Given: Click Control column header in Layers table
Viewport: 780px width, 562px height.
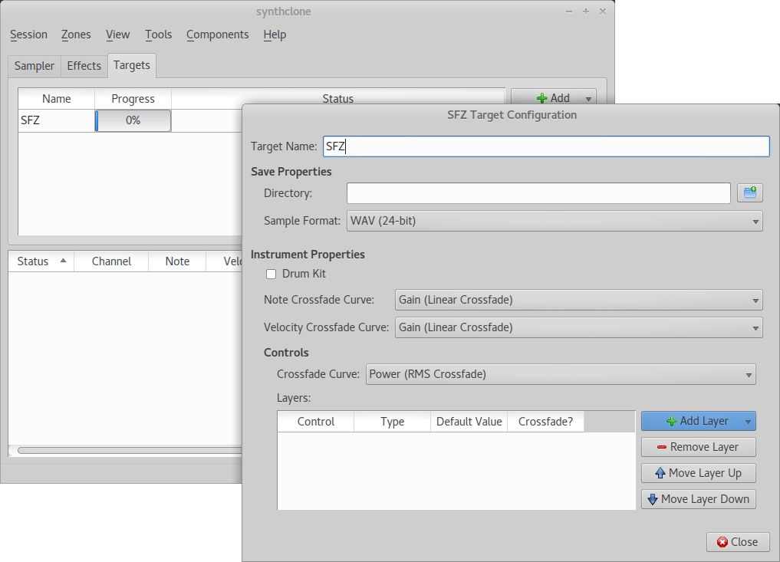Looking at the screenshot, I should pos(316,422).
